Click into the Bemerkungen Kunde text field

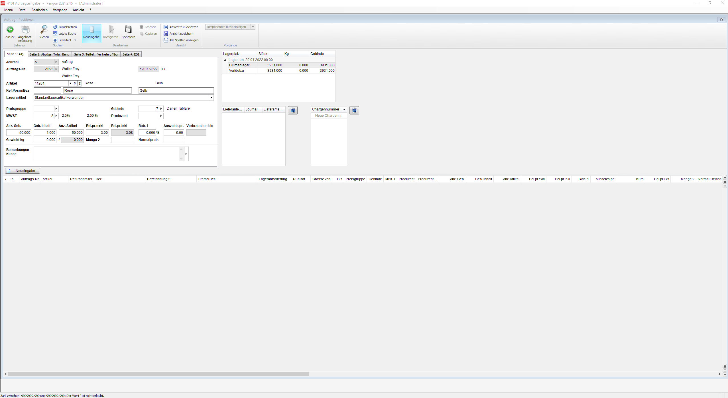point(107,154)
